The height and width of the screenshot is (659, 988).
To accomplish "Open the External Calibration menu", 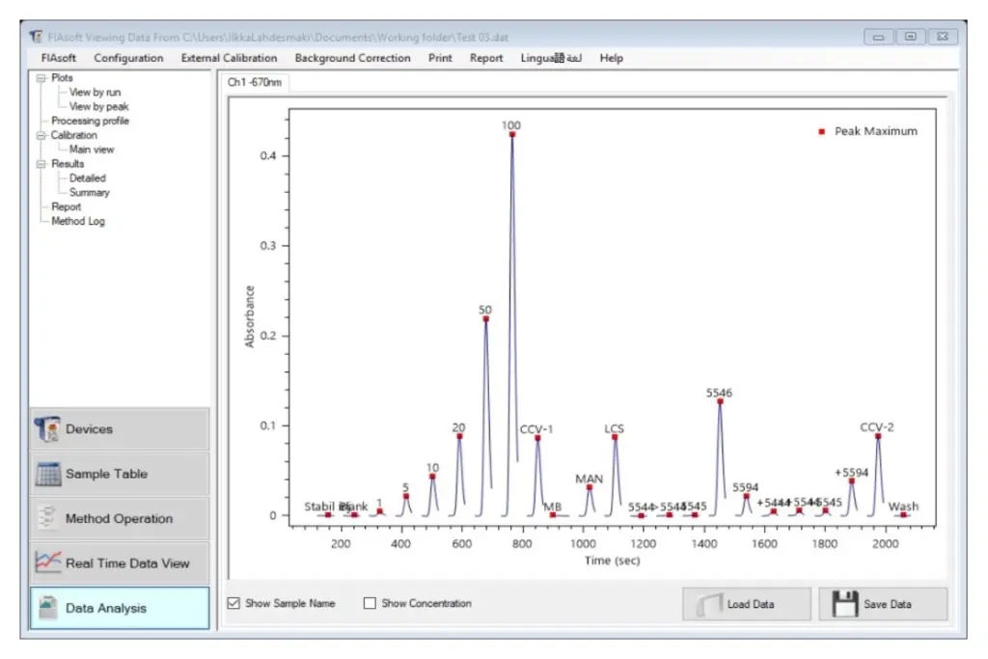I will [229, 58].
